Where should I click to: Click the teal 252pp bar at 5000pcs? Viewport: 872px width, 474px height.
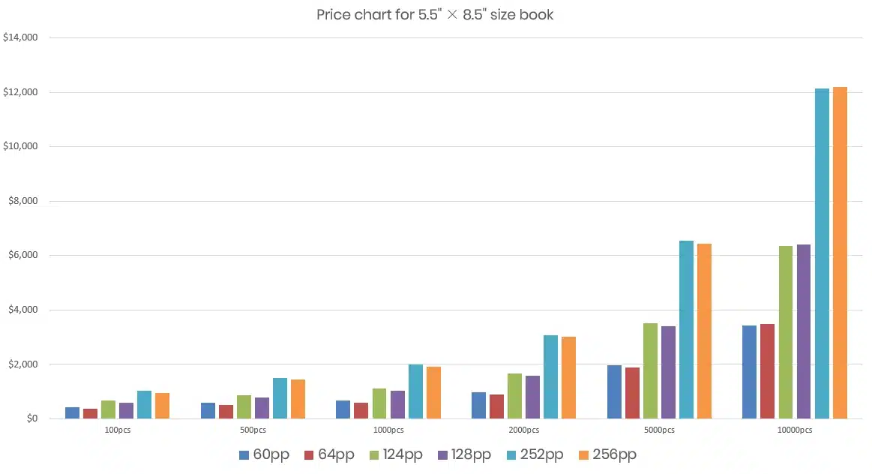coord(686,329)
